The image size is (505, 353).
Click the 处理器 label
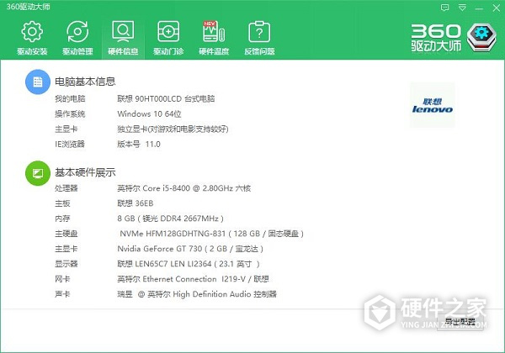66,188
